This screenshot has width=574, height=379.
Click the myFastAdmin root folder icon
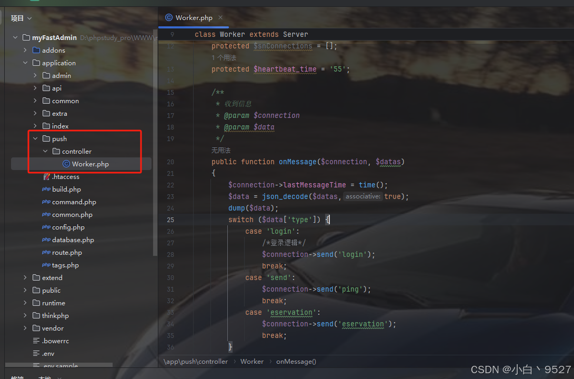[26, 37]
